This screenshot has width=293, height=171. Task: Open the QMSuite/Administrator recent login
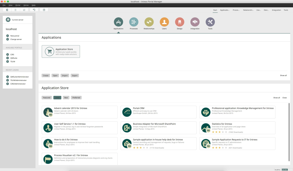[x=19, y=77]
